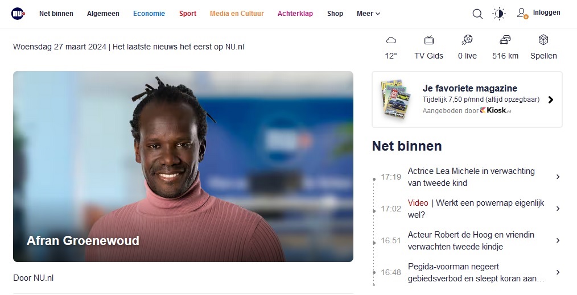Toggle dark mode brightness icon
577x295 pixels.
tap(499, 14)
